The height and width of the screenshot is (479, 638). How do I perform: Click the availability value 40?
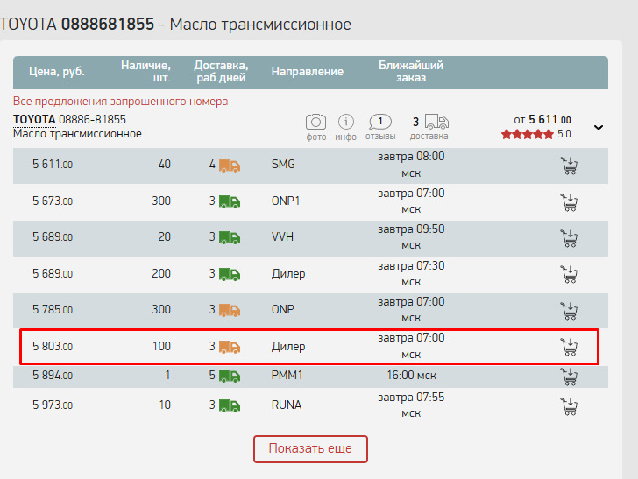click(x=165, y=165)
